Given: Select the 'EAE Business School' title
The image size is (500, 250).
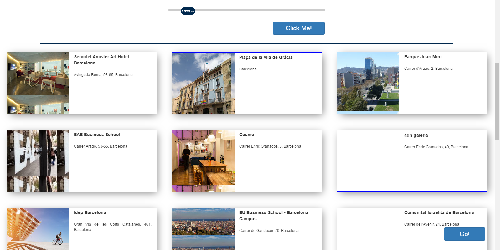Looking at the screenshot, I should click(97, 135).
